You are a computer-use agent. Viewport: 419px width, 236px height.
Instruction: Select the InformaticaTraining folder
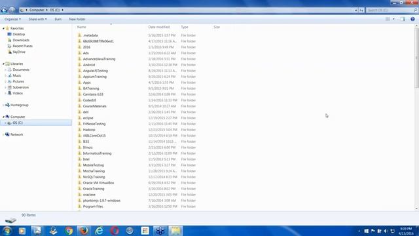[98, 153]
